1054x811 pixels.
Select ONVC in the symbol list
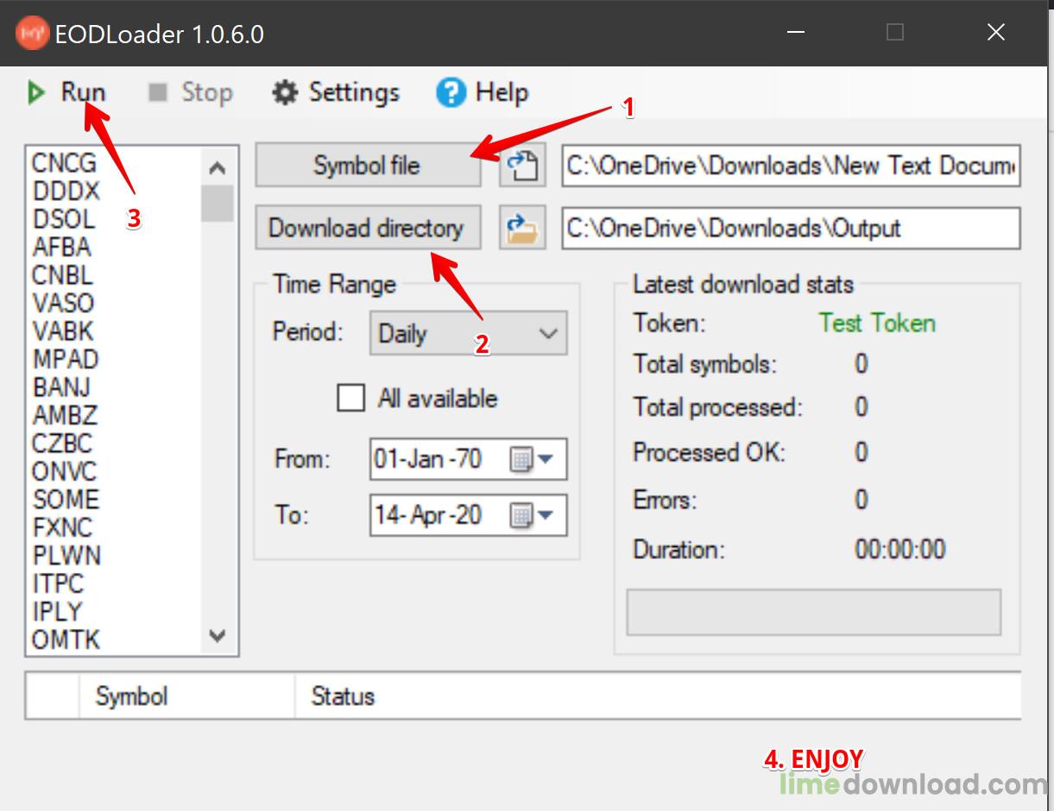coord(65,471)
